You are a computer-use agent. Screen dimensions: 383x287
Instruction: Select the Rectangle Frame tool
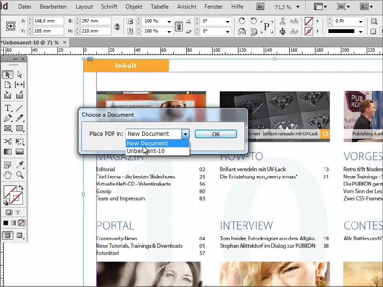(x=8, y=128)
